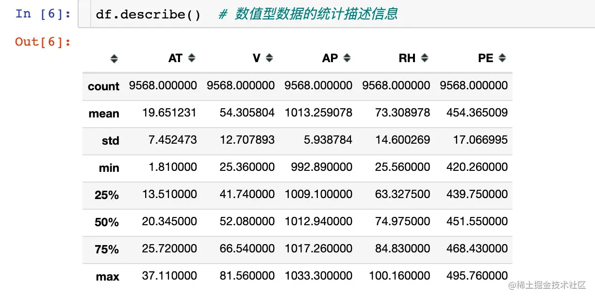Select the RH column header
The width and height of the screenshot is (595, 299).
coord(407,58)
